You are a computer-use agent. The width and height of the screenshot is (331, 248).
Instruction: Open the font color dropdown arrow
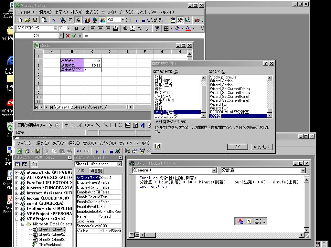point(193,28)
